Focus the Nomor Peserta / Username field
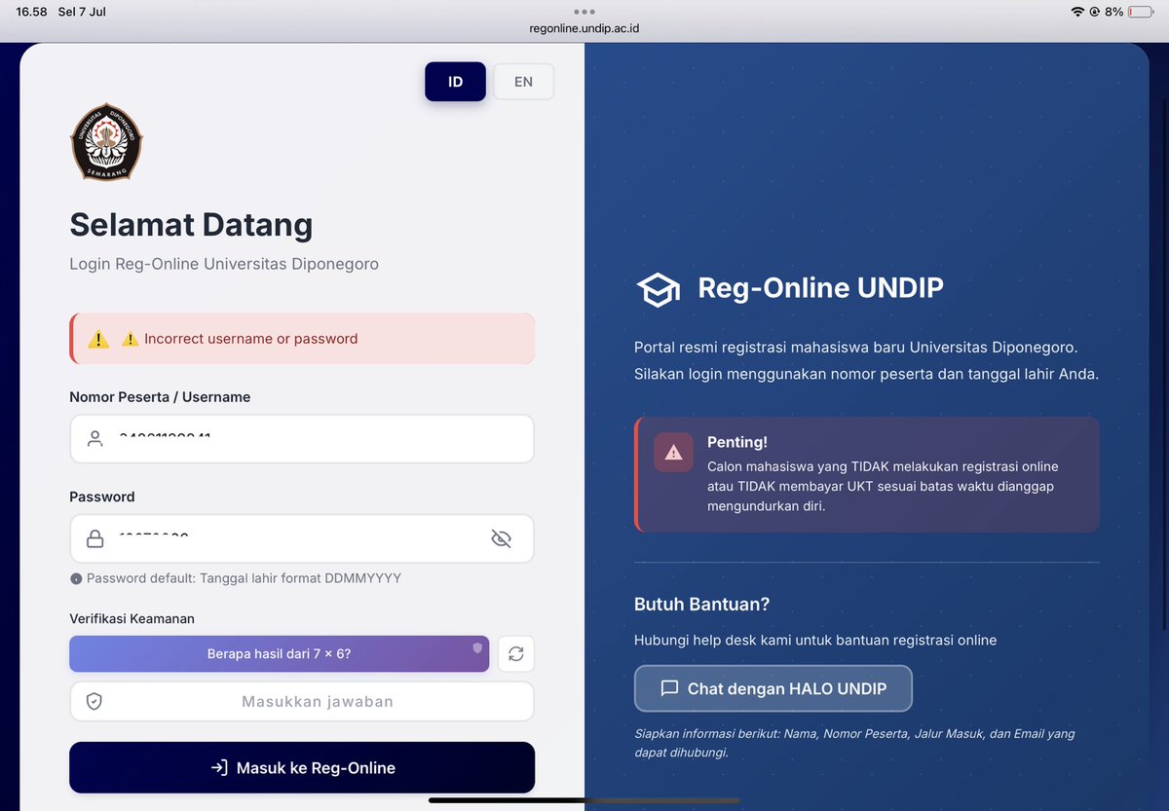1169x811 pixels. coord(302,439)
